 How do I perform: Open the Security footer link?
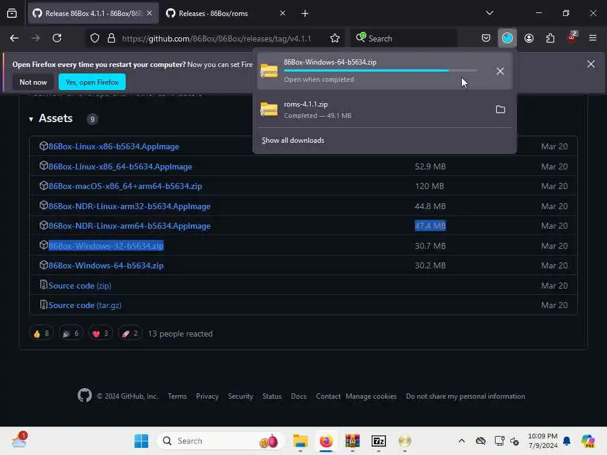(241, 396)
